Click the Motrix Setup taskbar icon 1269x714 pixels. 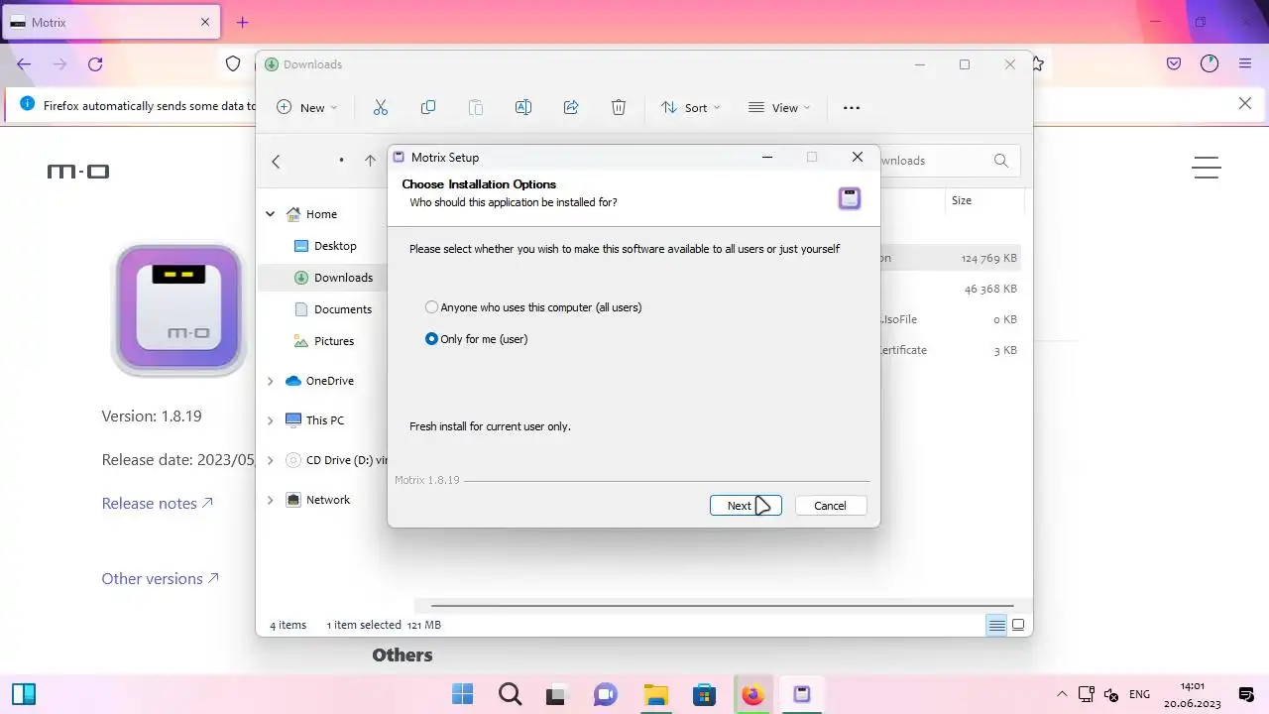pos(801,694)
